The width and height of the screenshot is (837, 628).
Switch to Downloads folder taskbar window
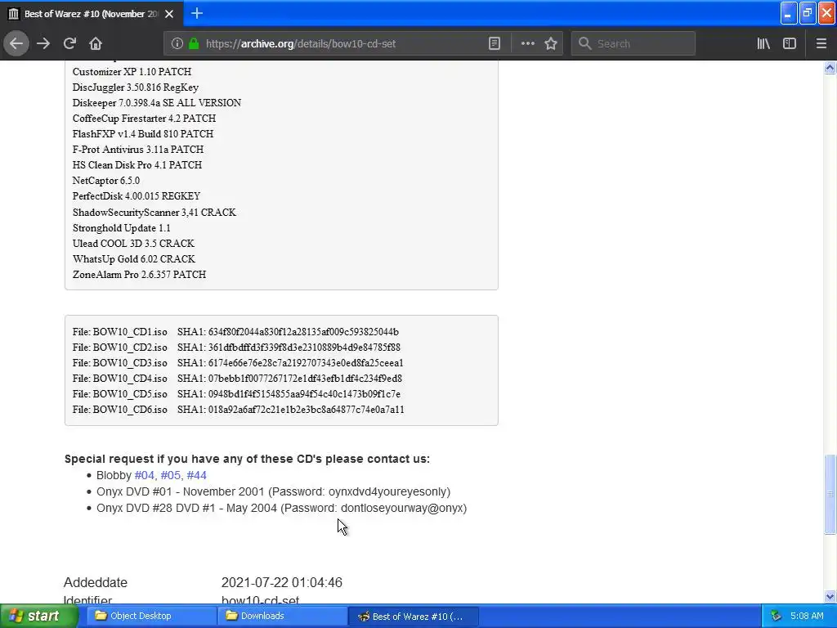click(282, 616)
